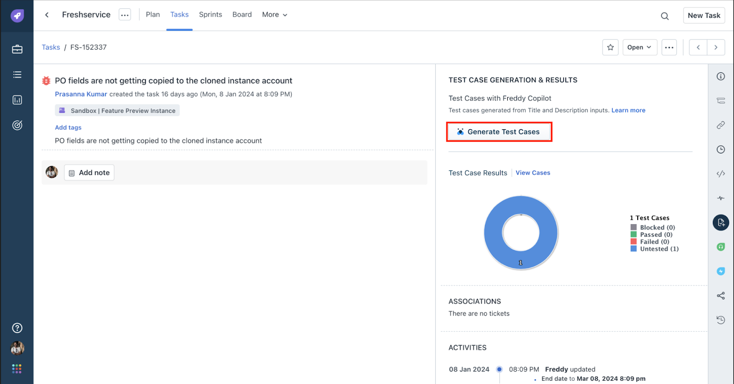
Task: Open the history clock icon in right rail
Action: pyautogui.click(x=721, y=320)
